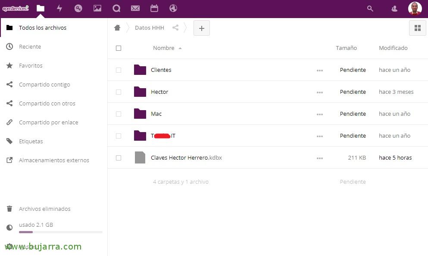Open more actions for Hector folder
Image resolution: width=428 pixels, height=256 pixels.
coord(319,92)
